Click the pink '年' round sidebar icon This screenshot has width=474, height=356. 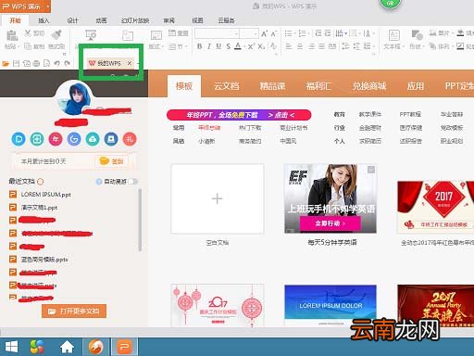(56, 139)
